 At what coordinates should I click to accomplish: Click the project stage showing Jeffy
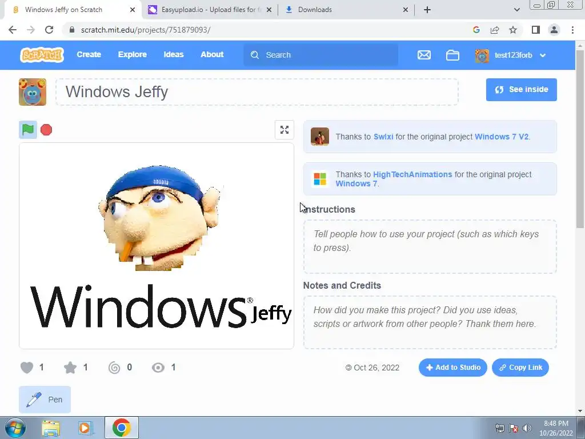(x=157, y=246)
